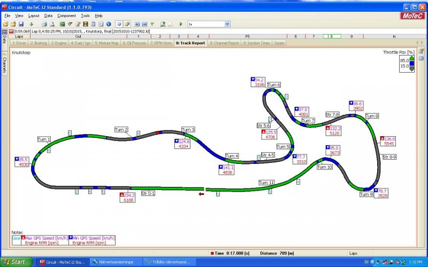428x267 pixels.
Task: Click the printer icon
Action: tap(44, 24)
